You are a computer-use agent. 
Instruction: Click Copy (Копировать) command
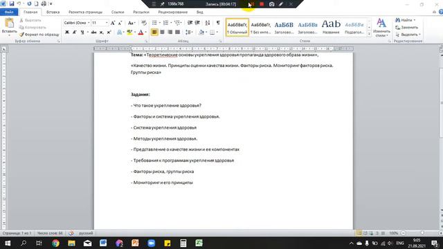pyautogui.click(x=33, y=28)
